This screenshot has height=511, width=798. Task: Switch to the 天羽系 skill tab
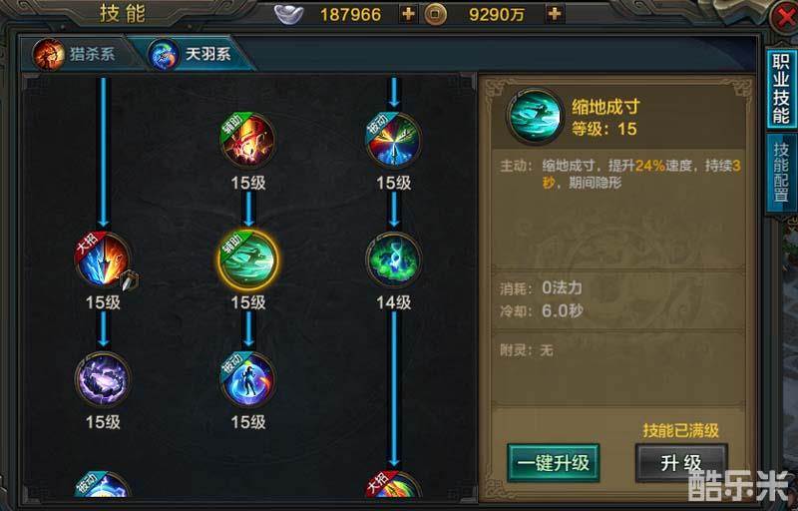click(196, 54)
